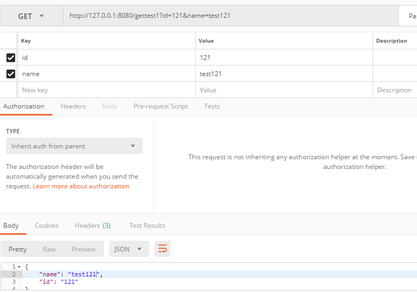Select Preview view button
Screen dimensions: 417x292
pyautogui.click(x=84, y=249)
